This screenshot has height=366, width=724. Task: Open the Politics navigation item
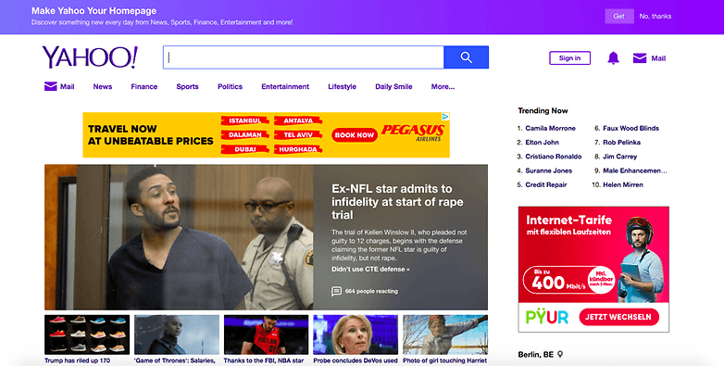[x=230, y=86]
